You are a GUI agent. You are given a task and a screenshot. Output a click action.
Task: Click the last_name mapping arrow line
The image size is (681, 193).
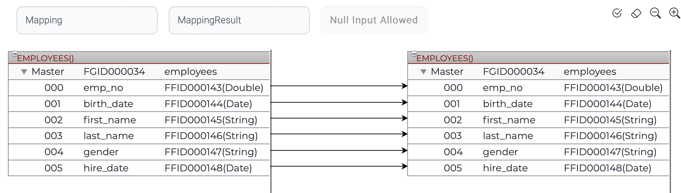[x=339, y=134]
